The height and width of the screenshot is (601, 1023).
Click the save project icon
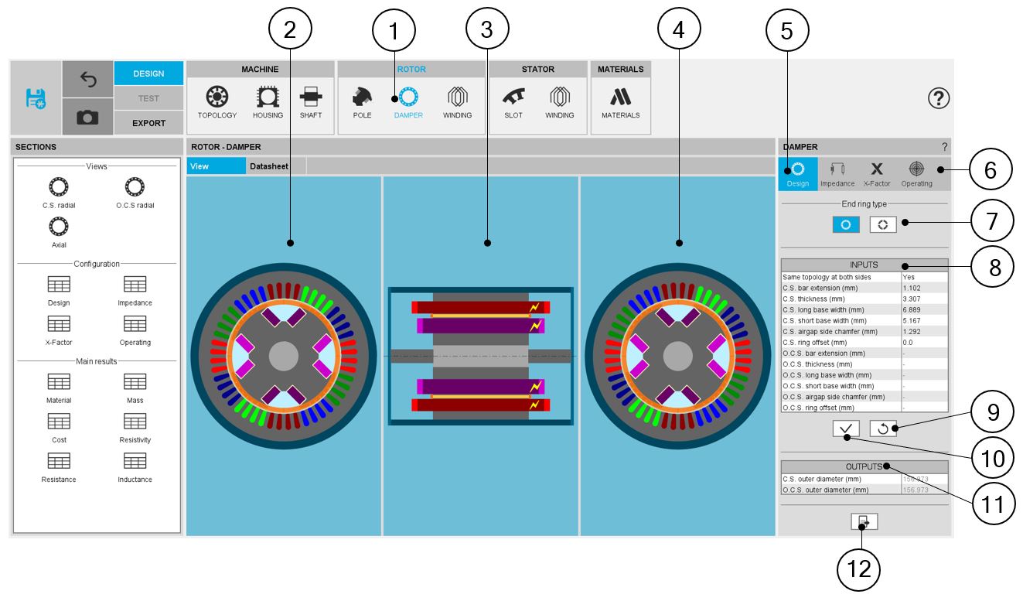click(x=36, y=98)
